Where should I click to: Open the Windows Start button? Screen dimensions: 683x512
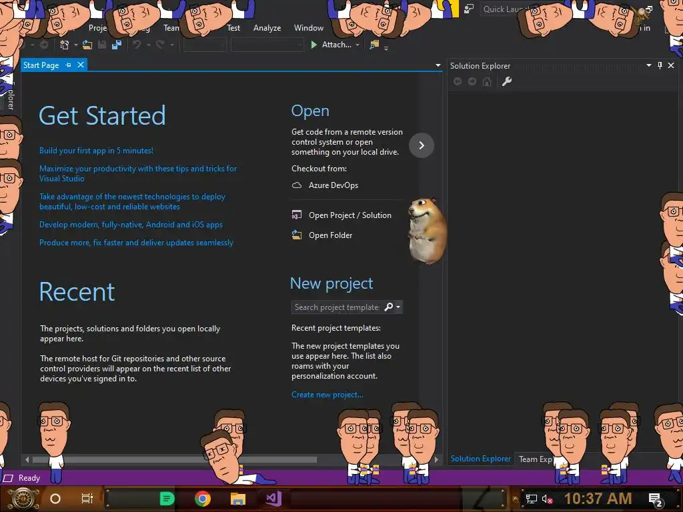[22, 499]
